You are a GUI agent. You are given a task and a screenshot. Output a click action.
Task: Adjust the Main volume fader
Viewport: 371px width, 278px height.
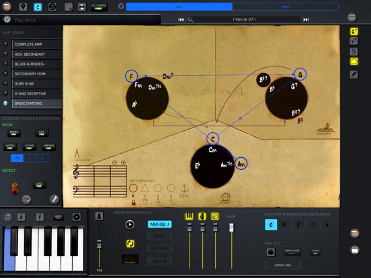231,228
